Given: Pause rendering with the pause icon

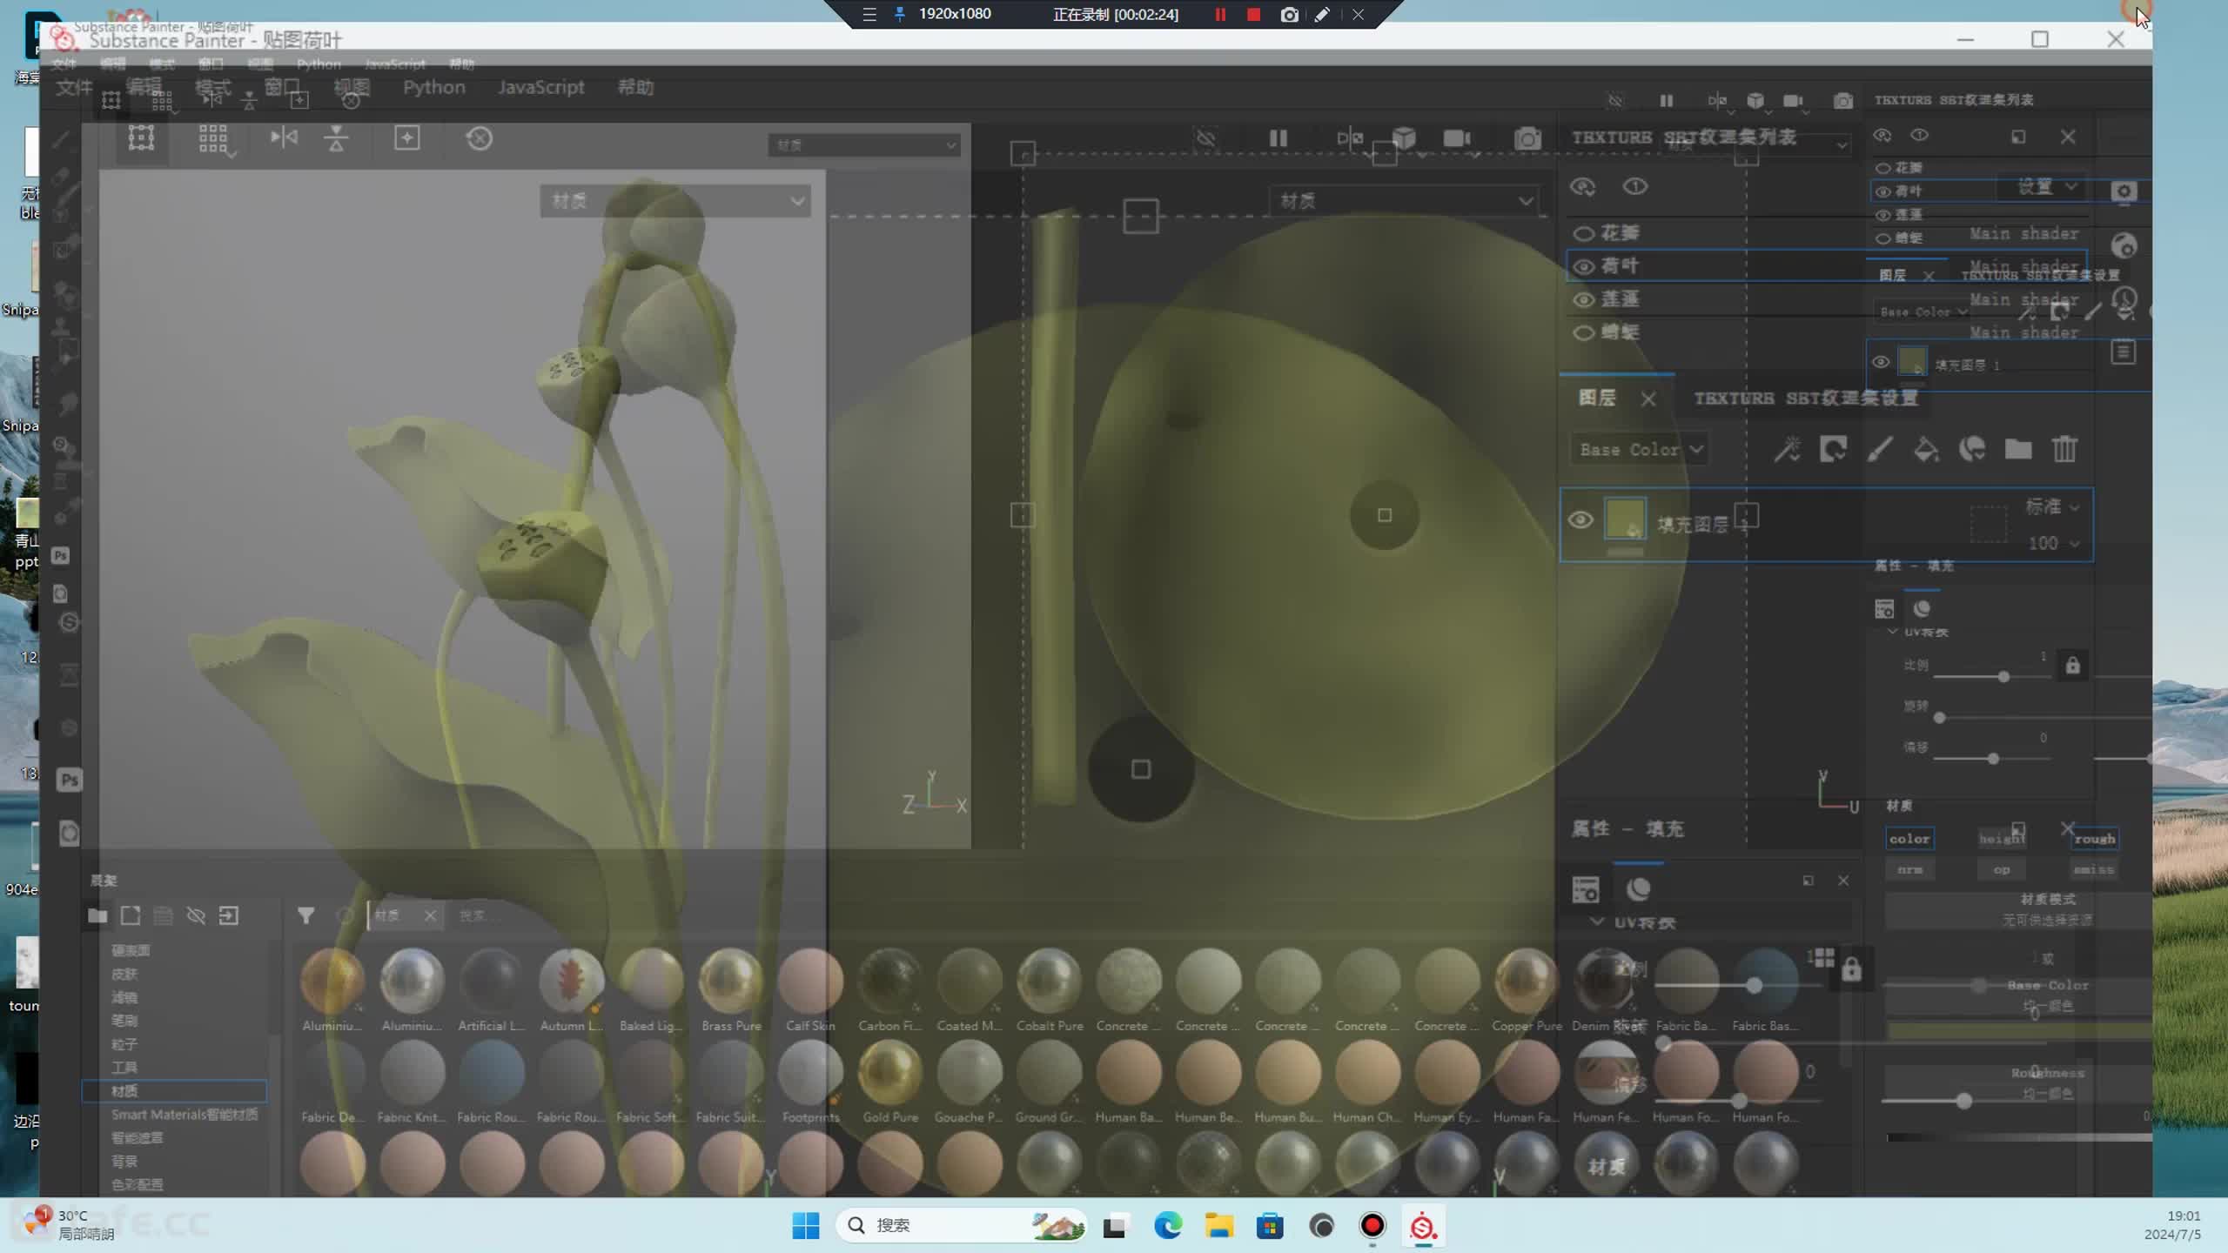Looking at the screenshot, I should coord(1278,138).
